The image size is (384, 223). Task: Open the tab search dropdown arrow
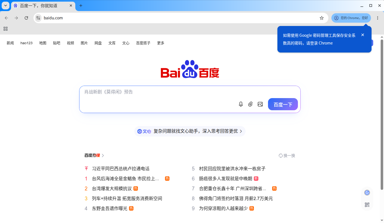click(6, 6)
